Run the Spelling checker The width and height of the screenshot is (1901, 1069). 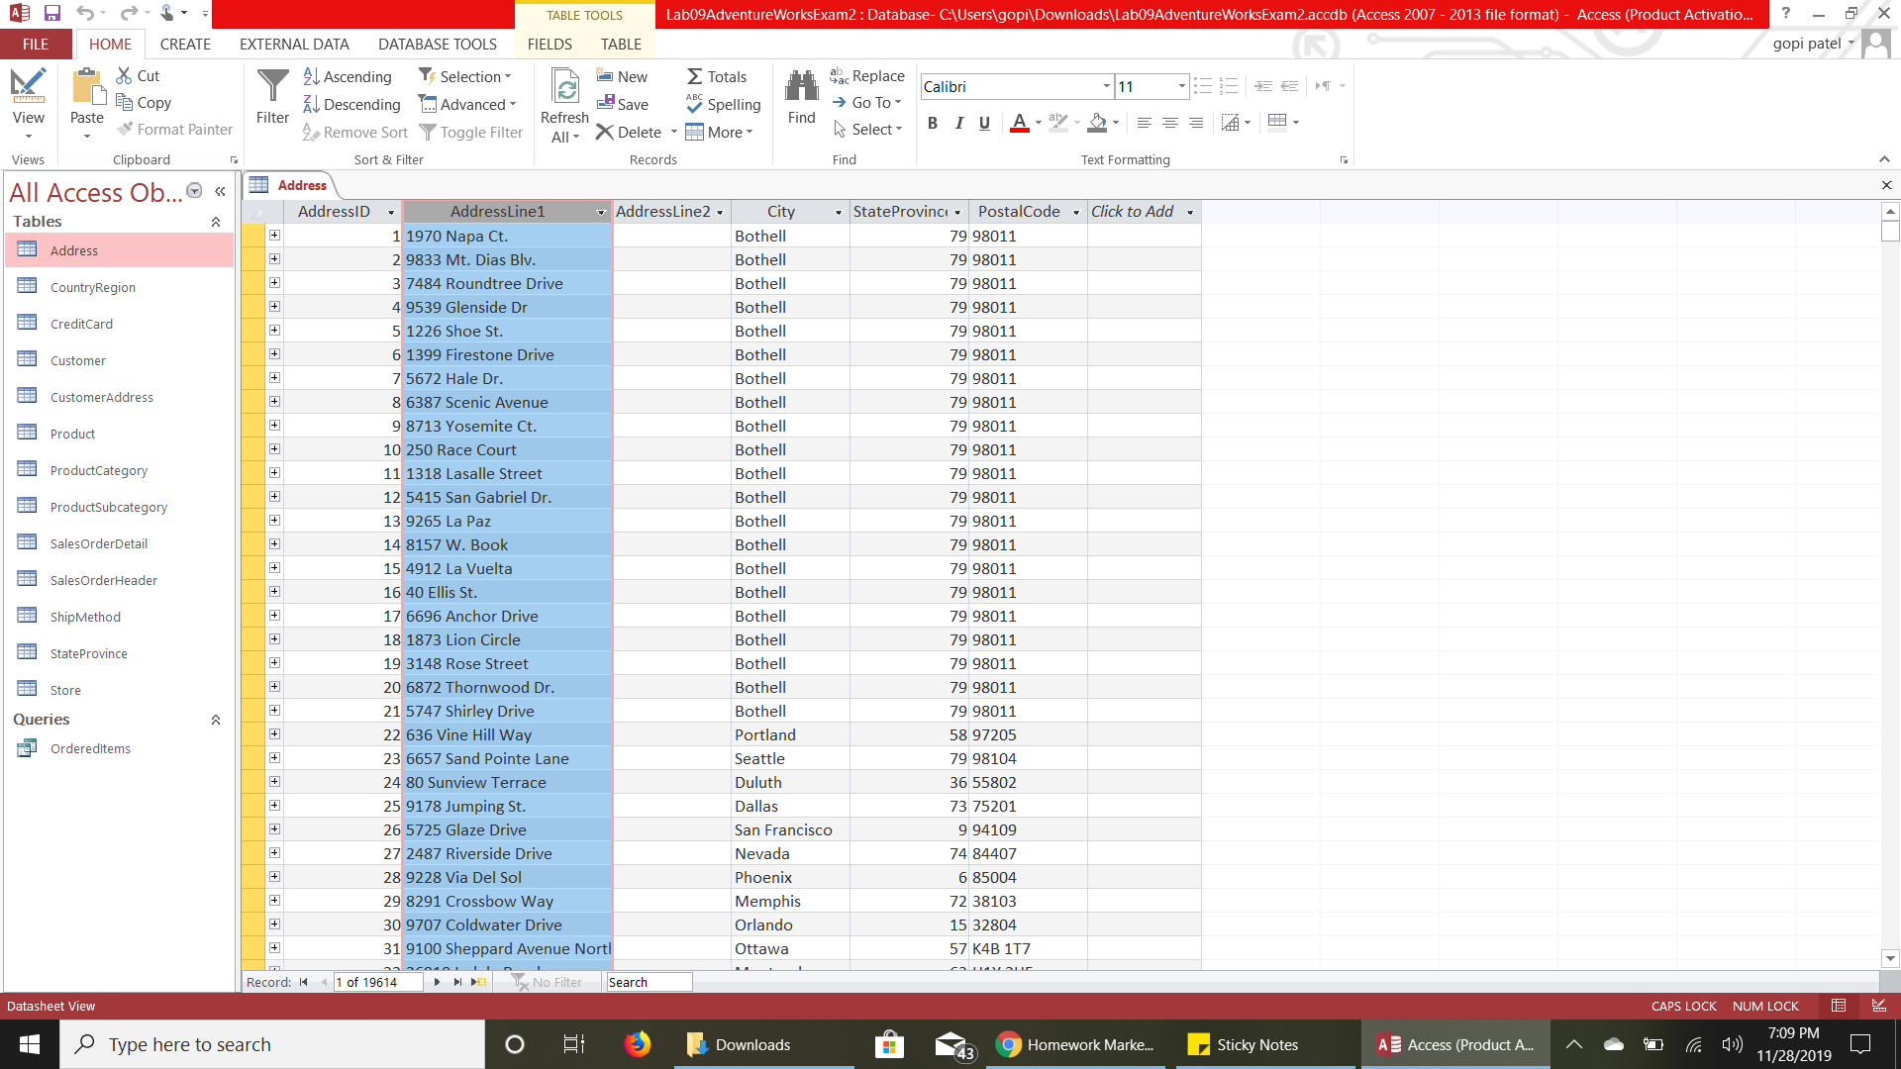pos(724,104)
